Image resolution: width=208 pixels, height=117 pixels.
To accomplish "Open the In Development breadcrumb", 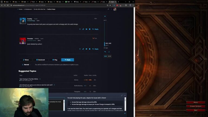I will 28,9.
